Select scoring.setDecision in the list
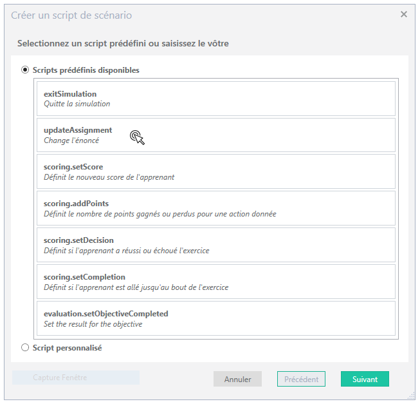This screenshot has width=420, height=404. [215, 245]
